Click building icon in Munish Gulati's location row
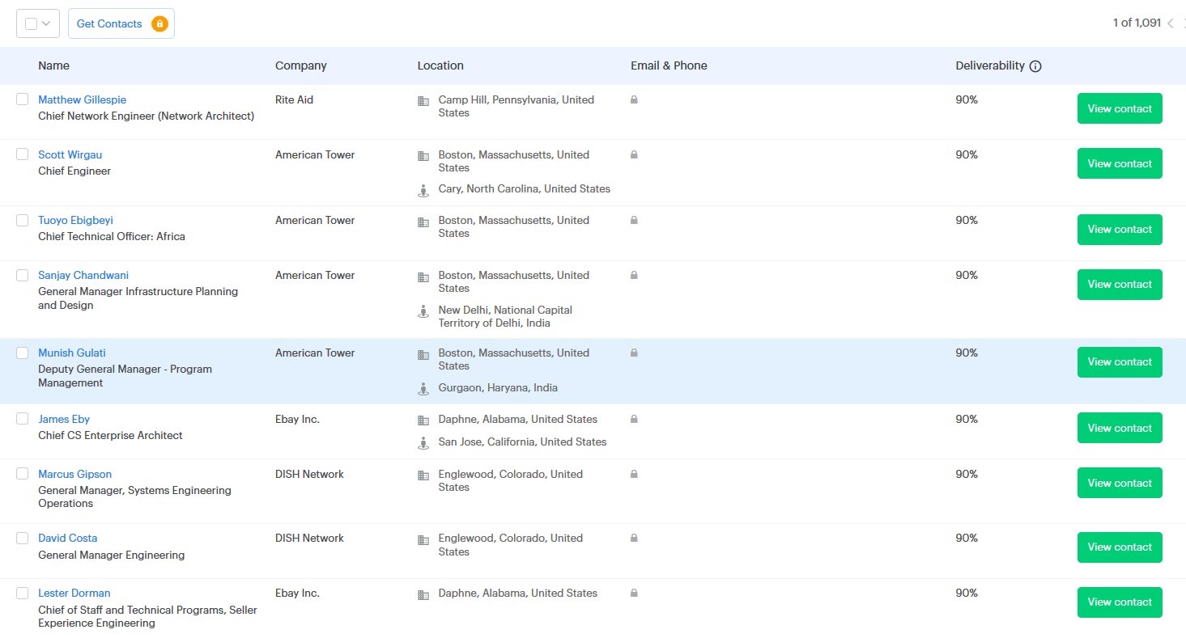Screen dimensions: 1186x638 click(423, 355)
